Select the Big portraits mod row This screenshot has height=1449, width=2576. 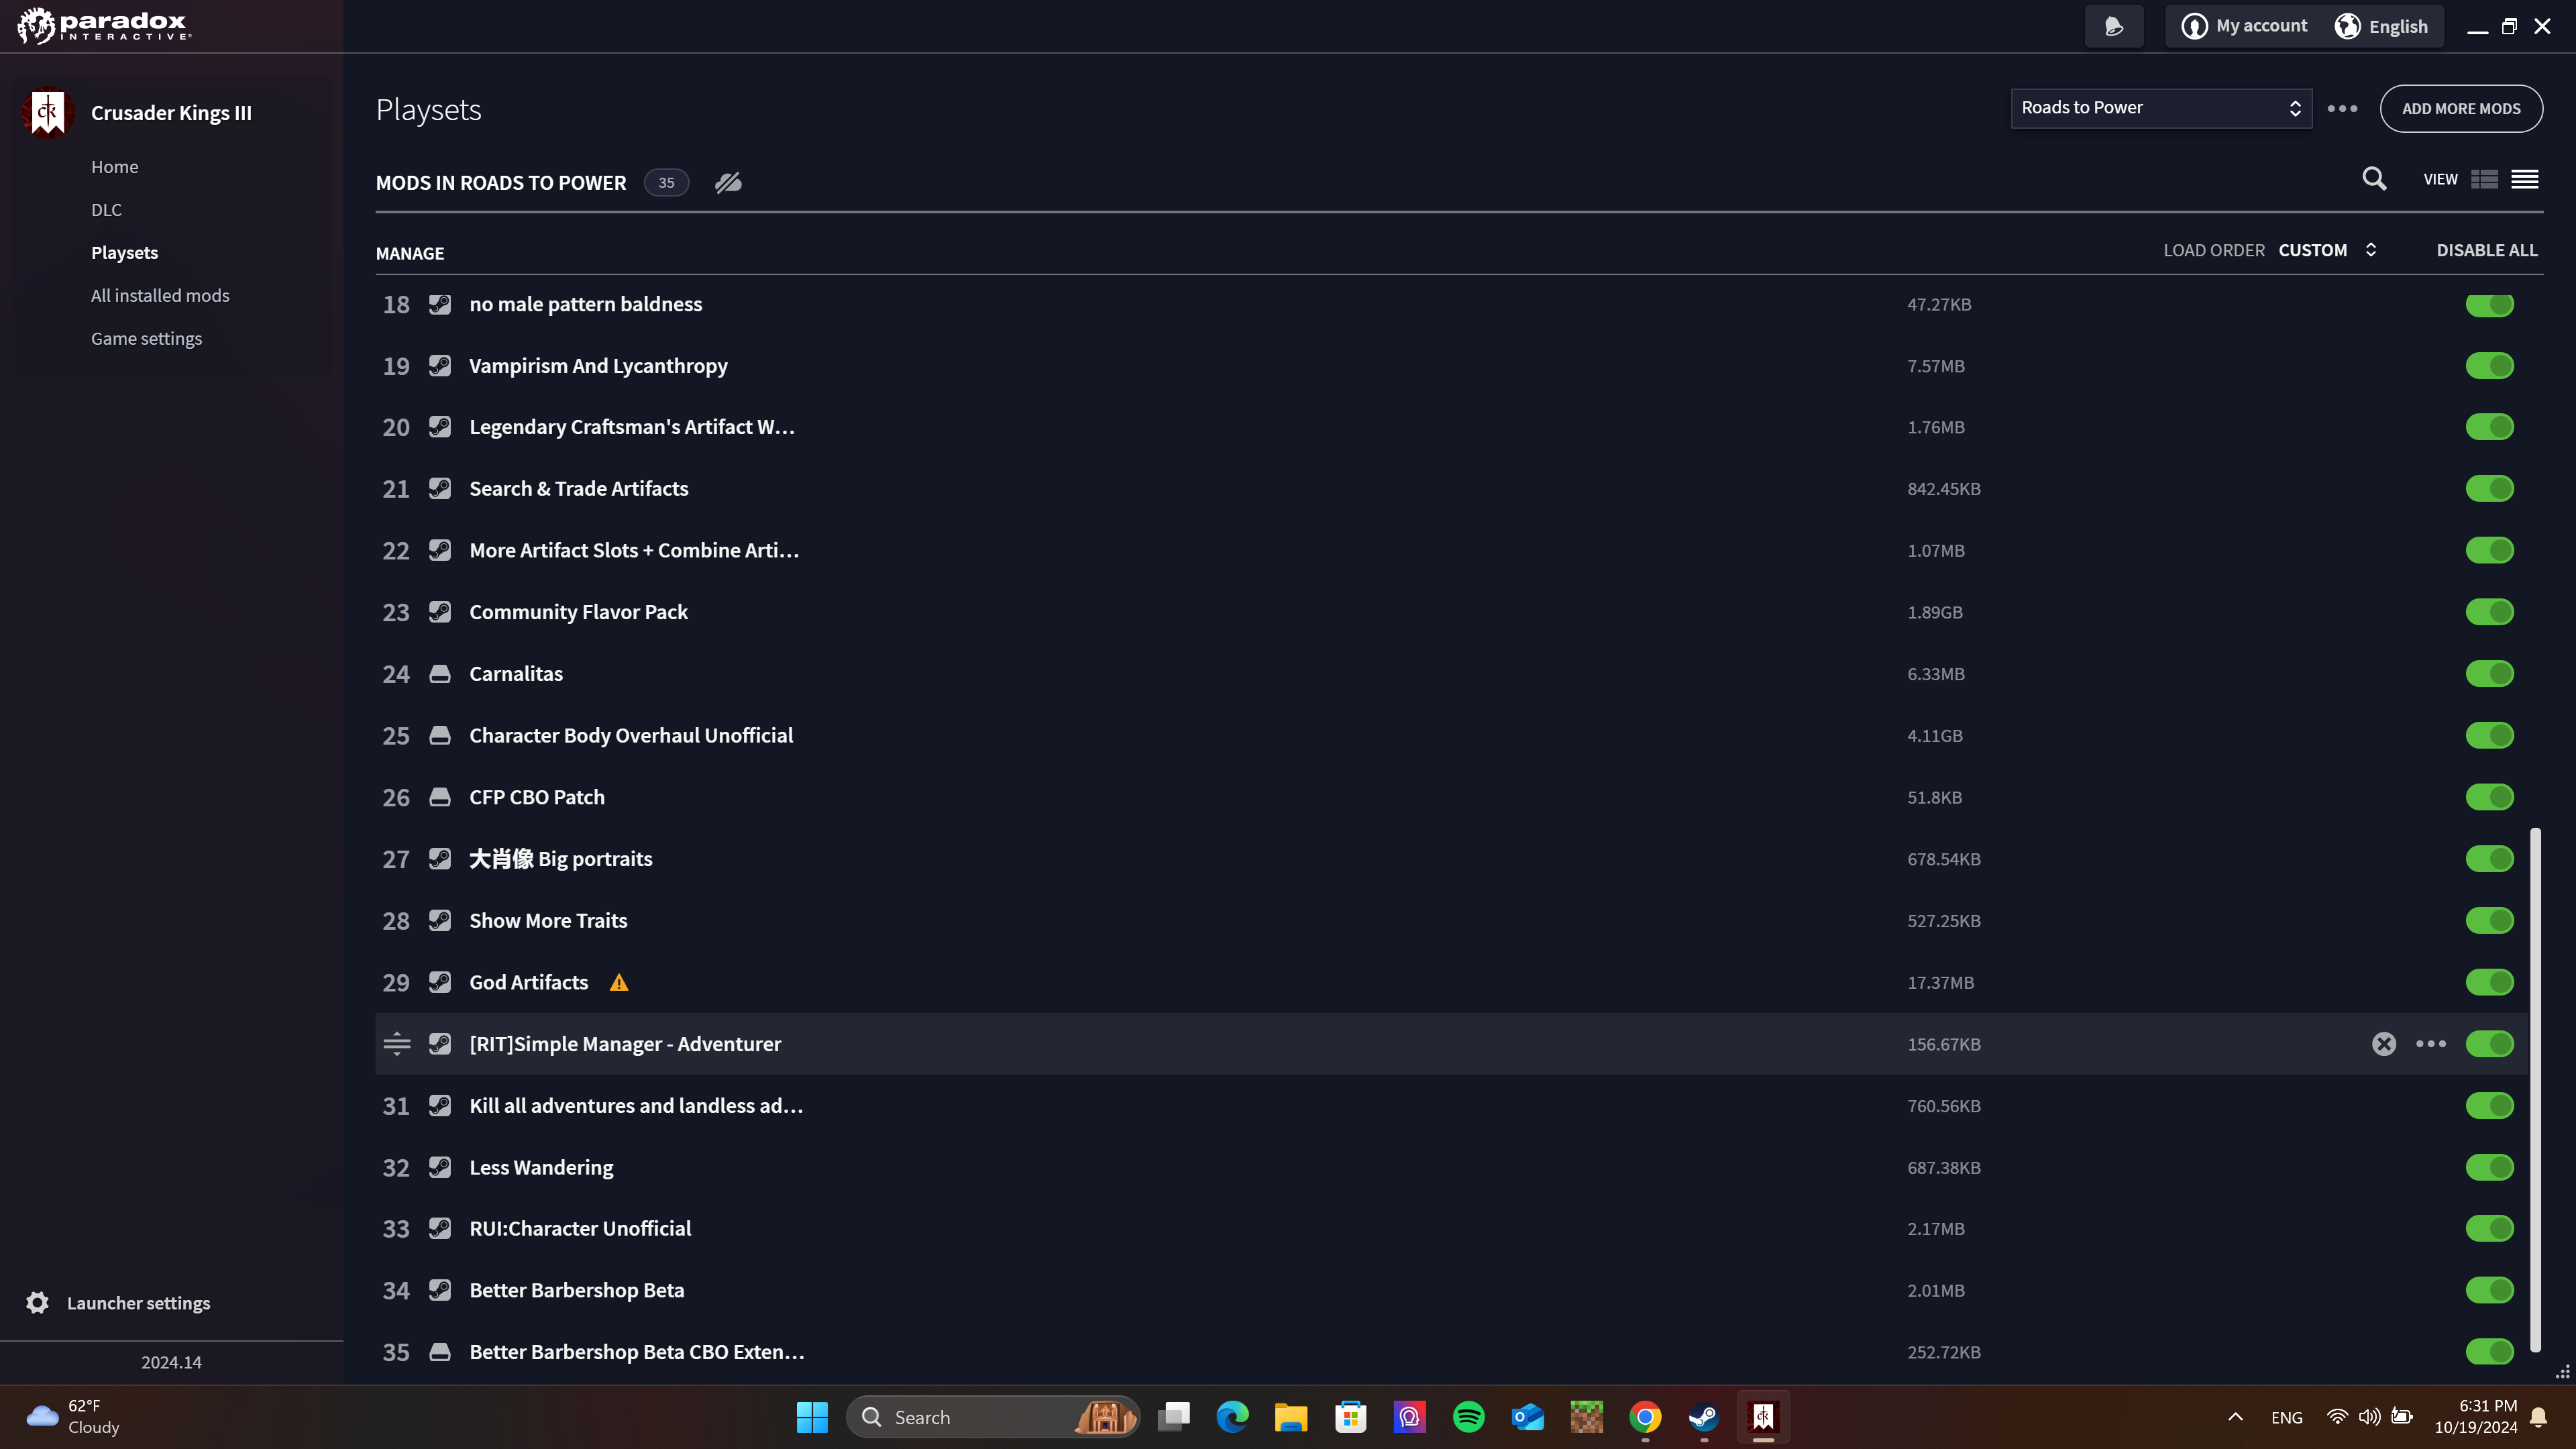click(1451, 859)
